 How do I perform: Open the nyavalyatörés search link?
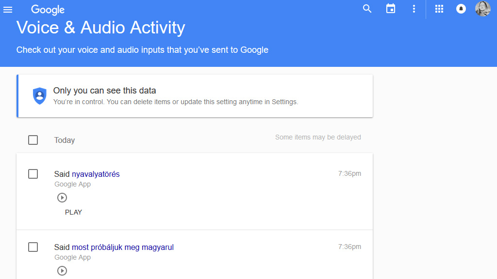96,174
